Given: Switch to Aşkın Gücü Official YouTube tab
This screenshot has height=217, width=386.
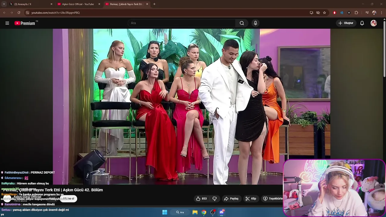Looking at the screenshot, I should (x=78, y=4).
